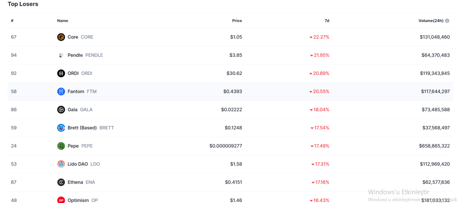Click the Ethena coin logo icon
The width and height of the screenshot is (457, 203).
point(61,182)
